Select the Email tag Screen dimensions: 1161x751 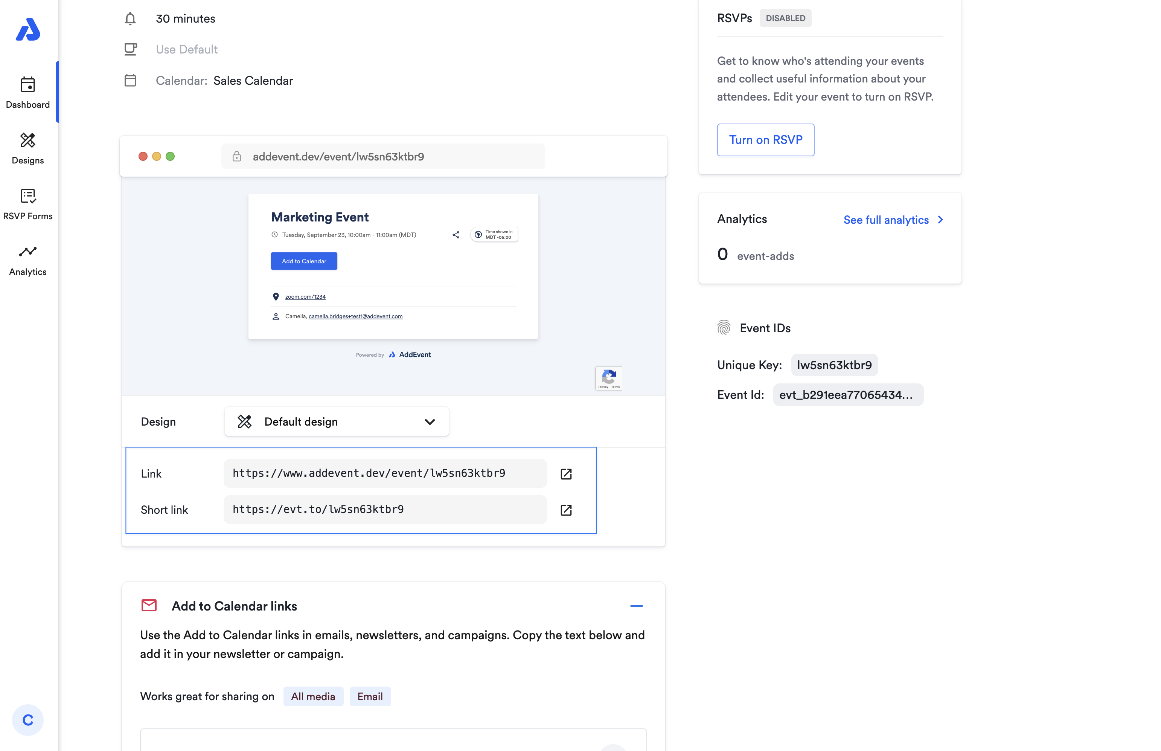[x=369, y=696]
